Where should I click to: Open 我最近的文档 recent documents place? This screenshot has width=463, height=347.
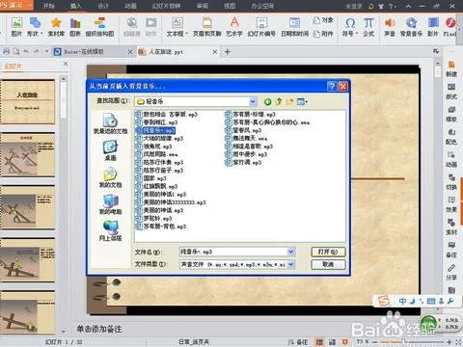[110, 123]
